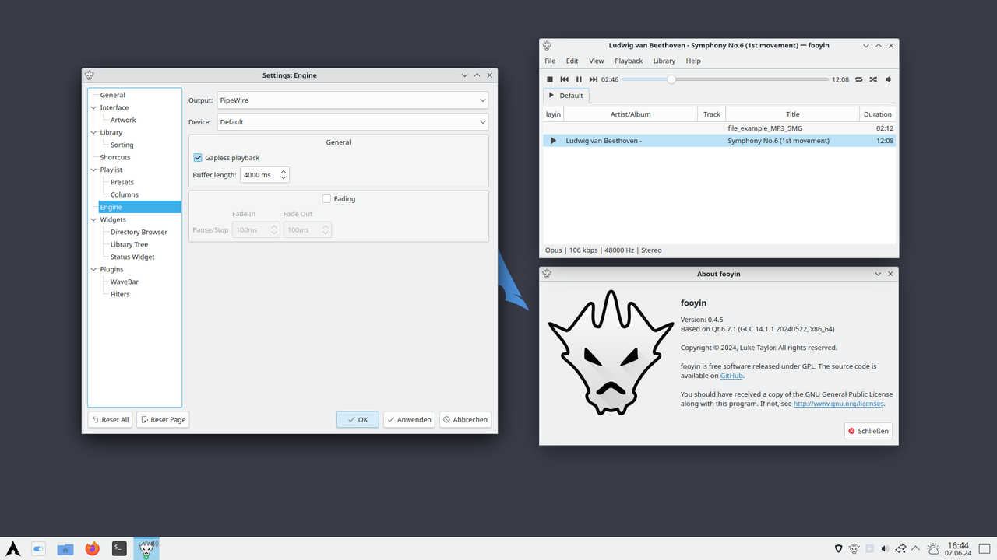Click the fooyin logo in player title bar
Viewport: 997px width, 560px height.
pos(547,45)
